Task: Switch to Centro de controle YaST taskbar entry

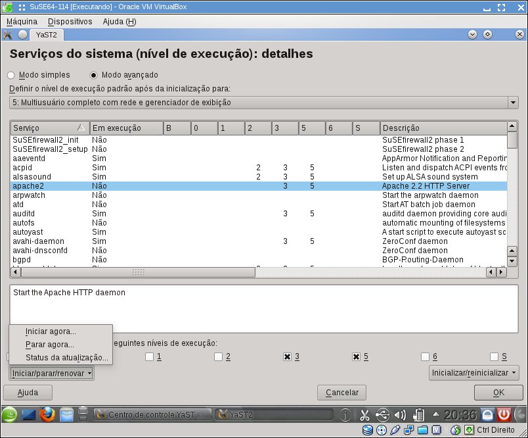Action: click(x=152, y=415)
